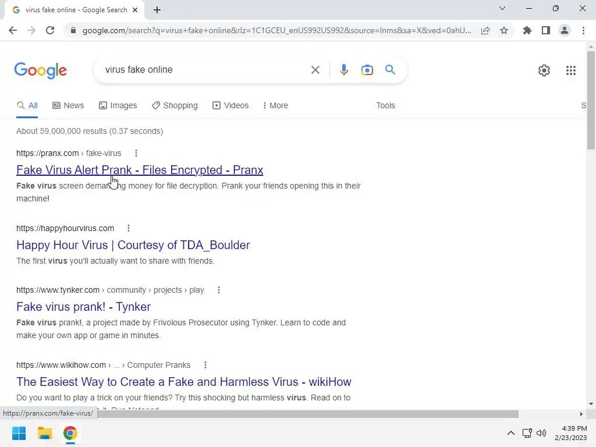
Task: Open the Chrome extensions puzzle icon
Action: [527, 30]
